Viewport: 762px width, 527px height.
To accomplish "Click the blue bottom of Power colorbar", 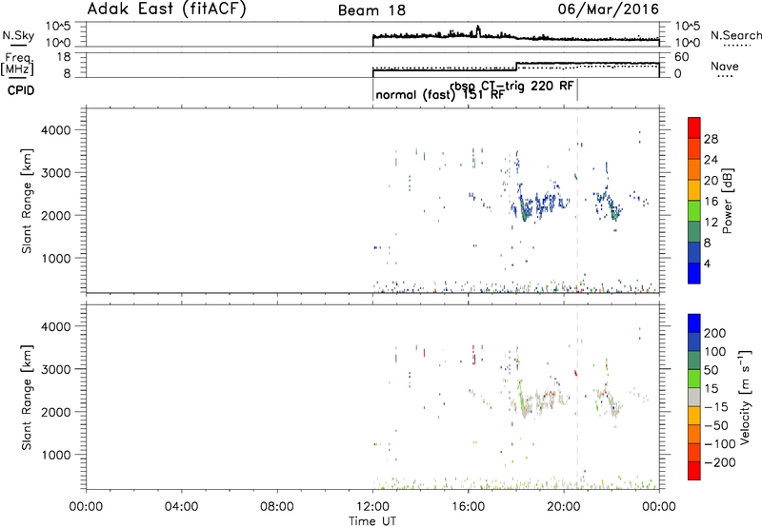I will point(694,273).
